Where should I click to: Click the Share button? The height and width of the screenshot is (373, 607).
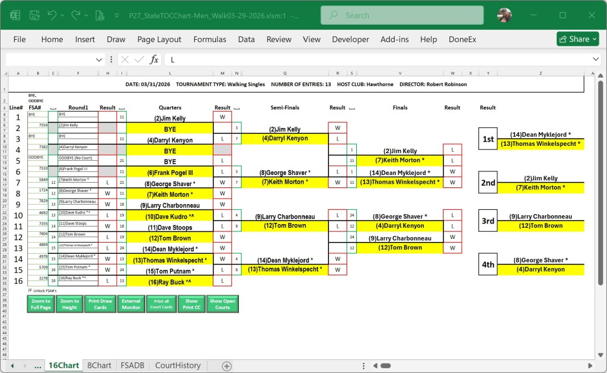click(577, 39)
